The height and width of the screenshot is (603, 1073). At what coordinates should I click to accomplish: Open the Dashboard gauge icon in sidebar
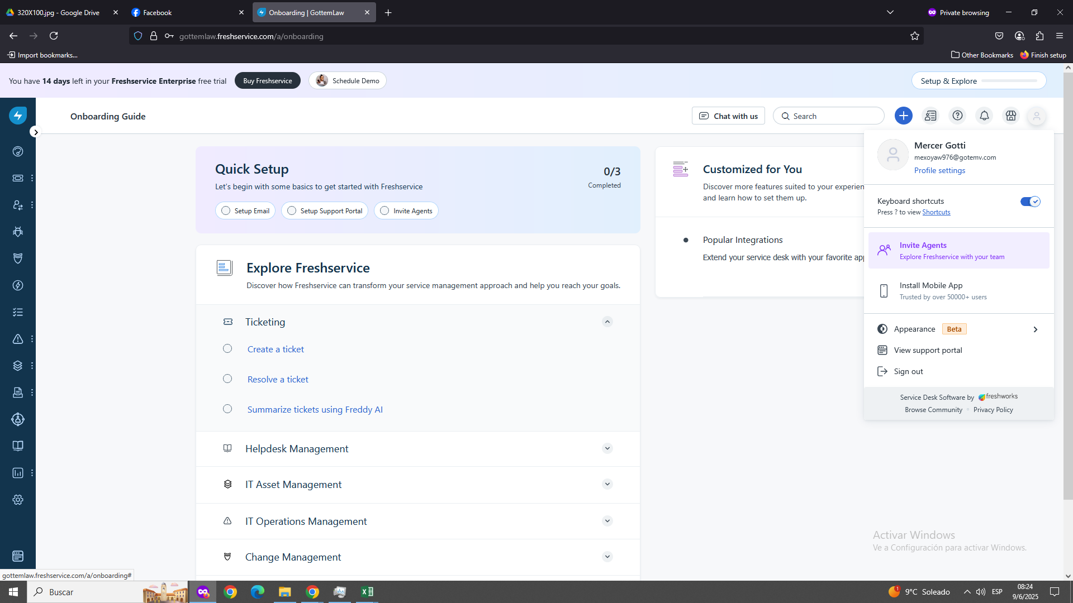18,151
